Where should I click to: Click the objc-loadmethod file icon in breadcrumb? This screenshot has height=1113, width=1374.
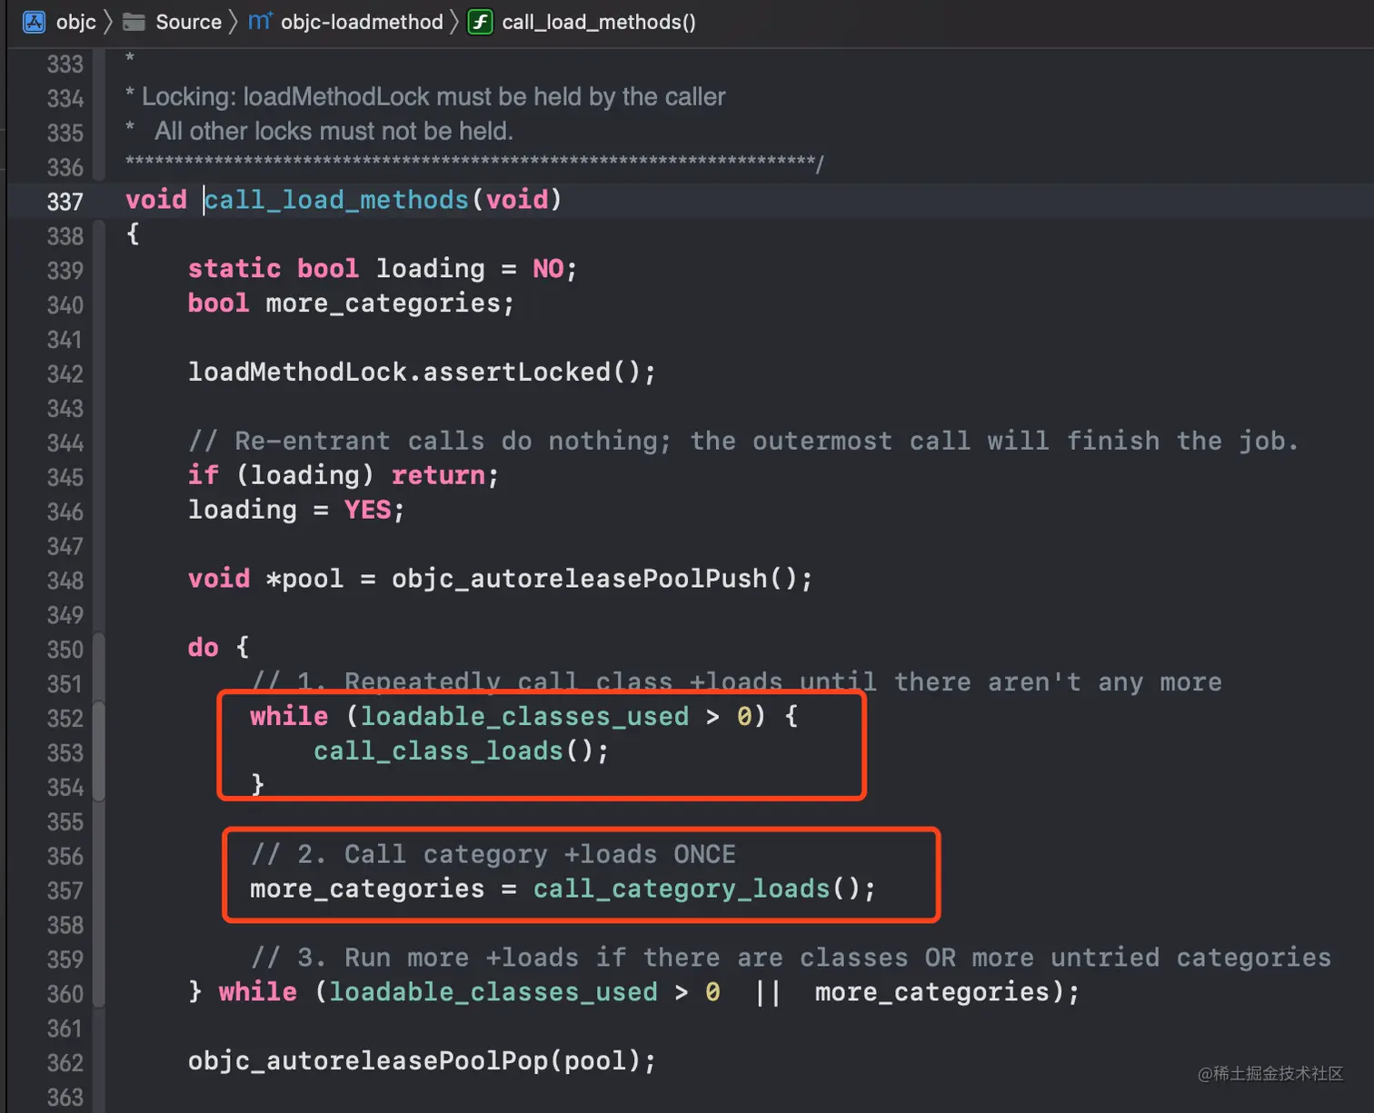coord(260,21)
